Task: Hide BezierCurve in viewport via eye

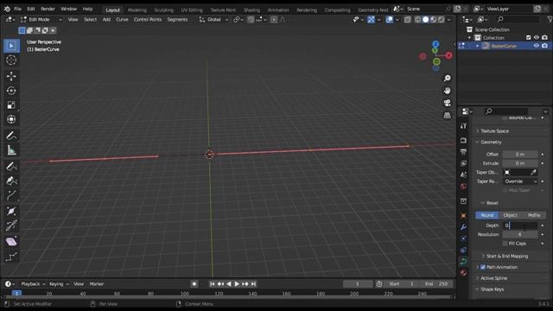Action: [537, 46]
